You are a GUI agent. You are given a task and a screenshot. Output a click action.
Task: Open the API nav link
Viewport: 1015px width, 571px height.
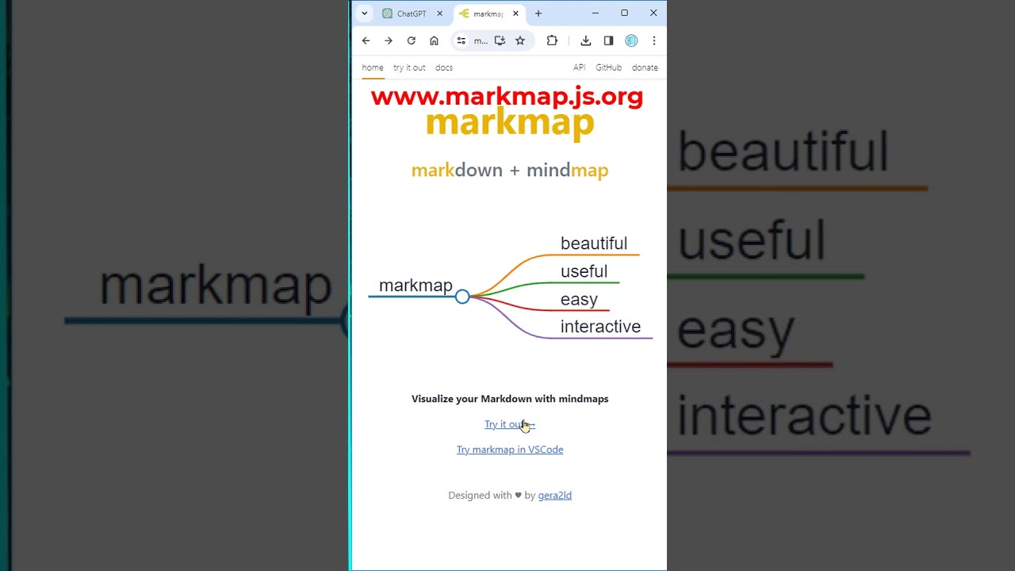point(580,67)
